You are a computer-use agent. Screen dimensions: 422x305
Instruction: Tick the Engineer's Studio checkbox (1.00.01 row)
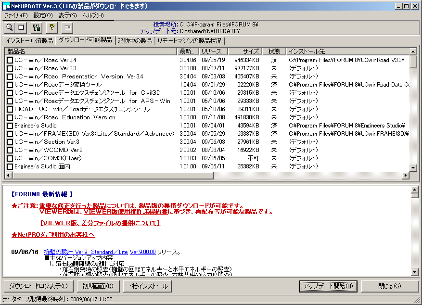[10, 126]
